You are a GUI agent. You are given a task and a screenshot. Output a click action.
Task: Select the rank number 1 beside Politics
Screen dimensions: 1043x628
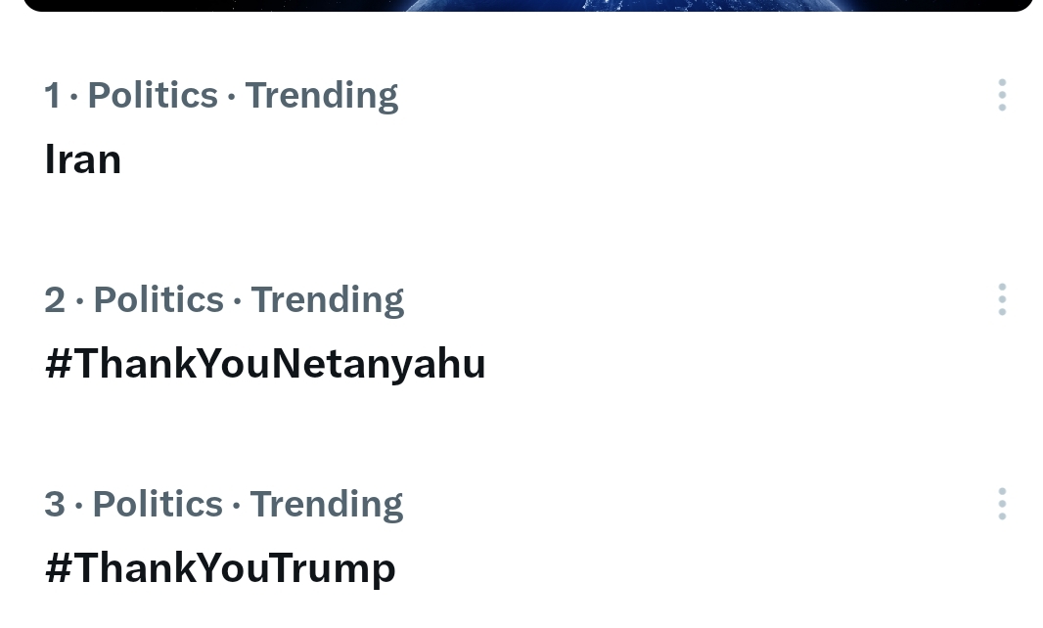click(x=52, y=95)
